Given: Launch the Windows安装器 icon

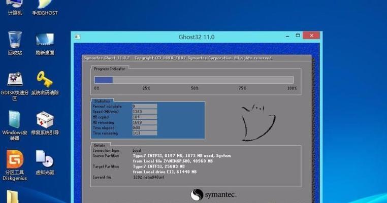Looking at the screenshot, I should tap(15, 125).
